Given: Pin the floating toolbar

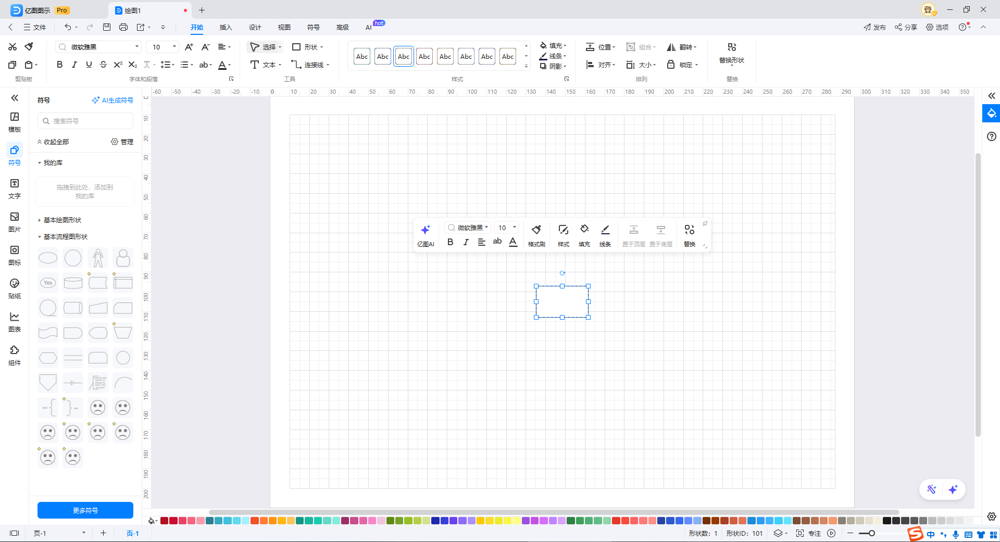Looking at the screenshot, I should 705,224.
